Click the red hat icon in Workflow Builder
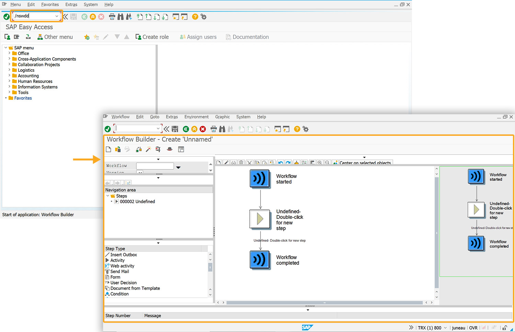The image size is (515, 332). (x=170, y=149)
